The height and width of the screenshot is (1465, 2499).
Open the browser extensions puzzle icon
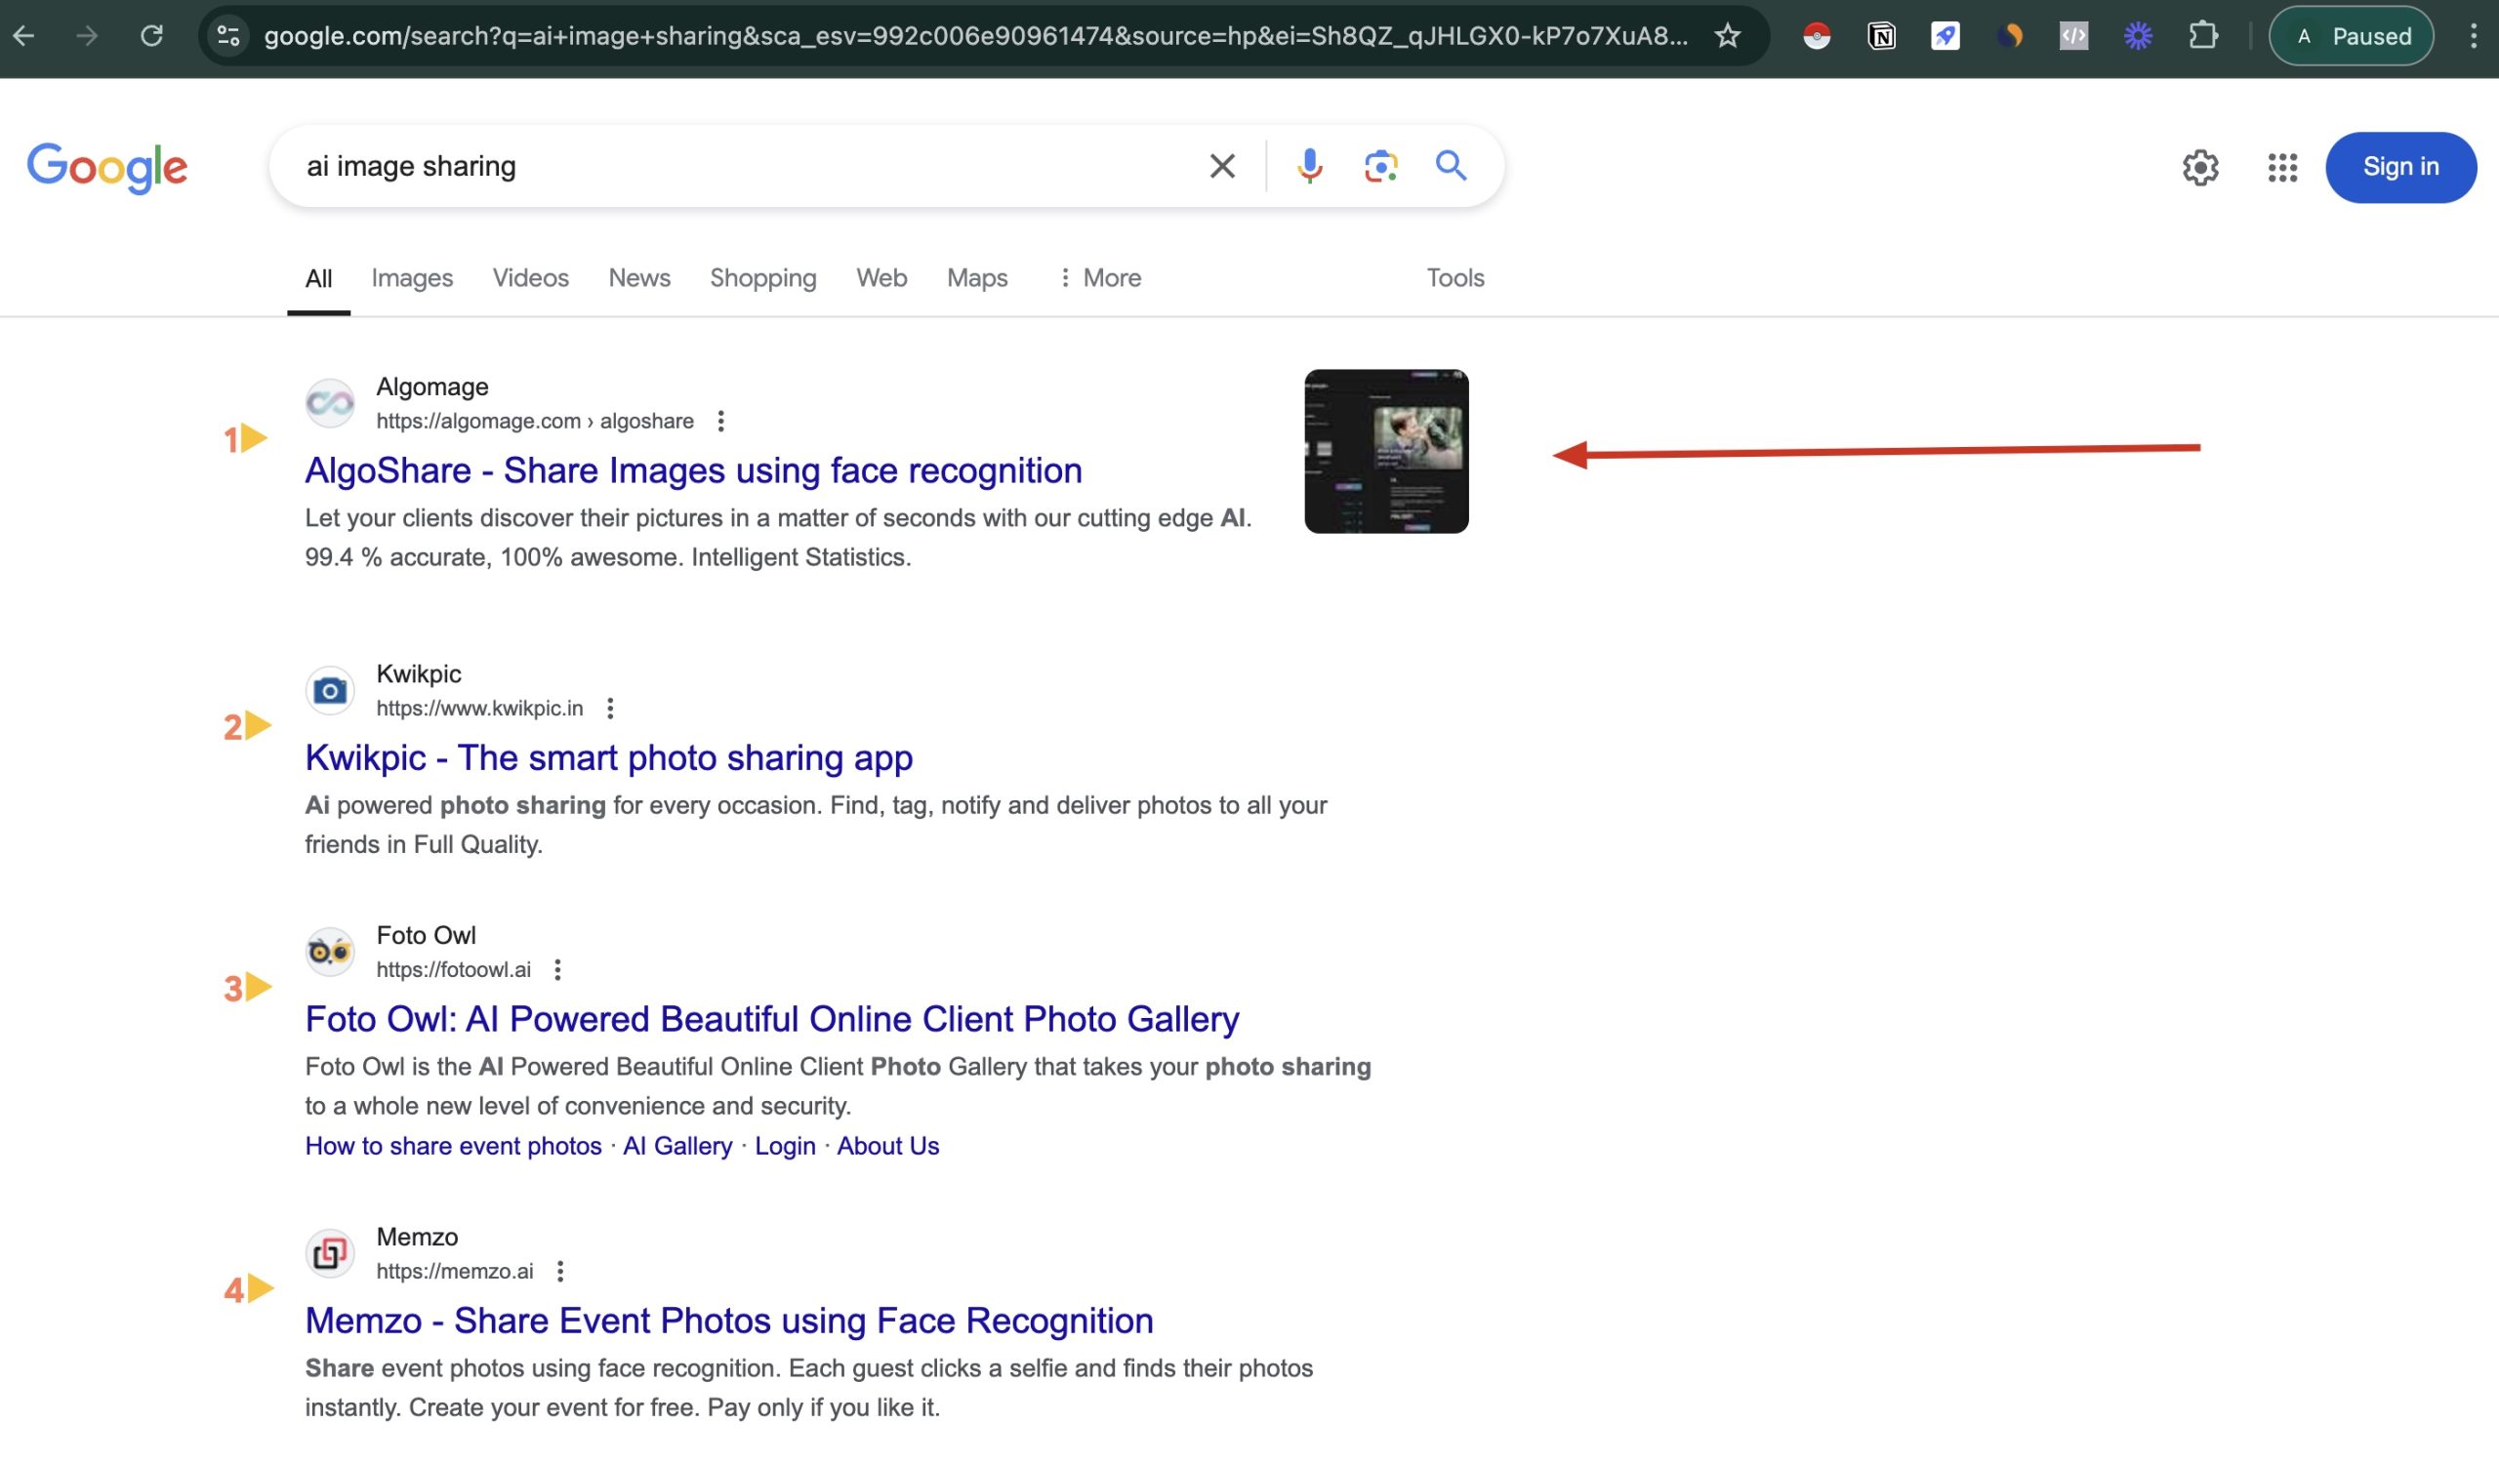point(2202,37)
